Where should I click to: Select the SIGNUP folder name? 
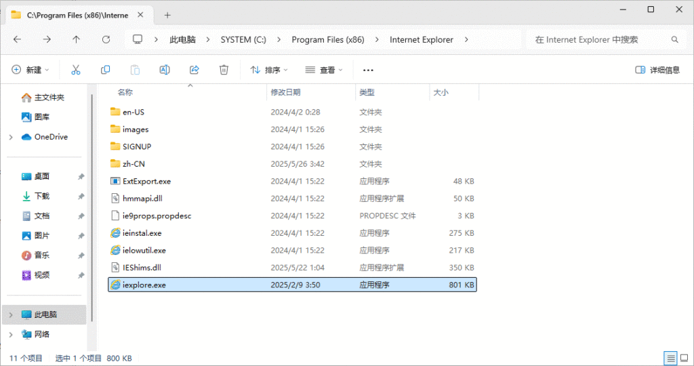137,146
